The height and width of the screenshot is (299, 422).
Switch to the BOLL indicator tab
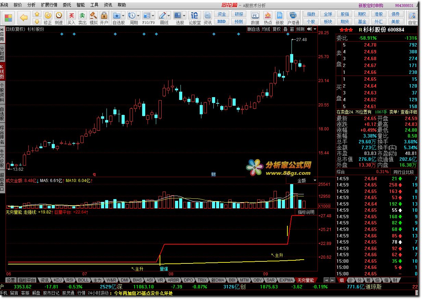(83, 280)
